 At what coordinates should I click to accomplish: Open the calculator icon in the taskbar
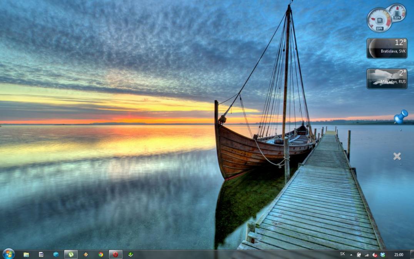coord(41,254)
